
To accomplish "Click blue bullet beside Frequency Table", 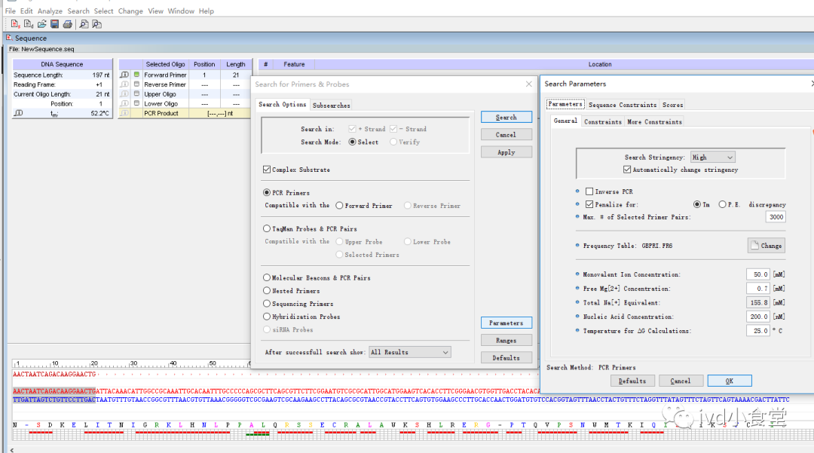I will [577, 246].
